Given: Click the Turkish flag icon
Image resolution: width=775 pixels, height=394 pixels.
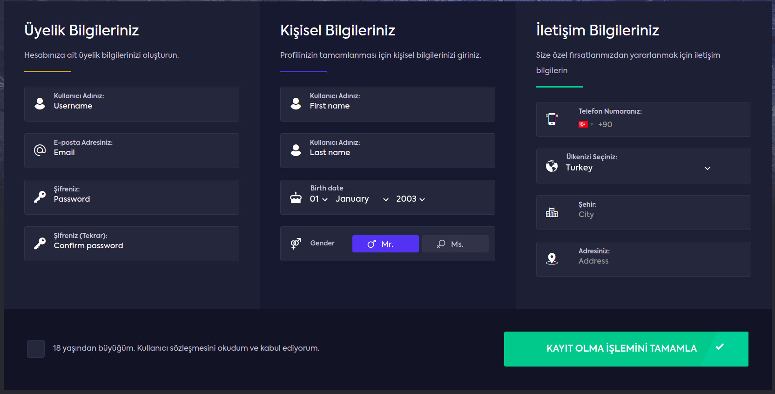Looking at the screenshot, I should pos(583,124).
